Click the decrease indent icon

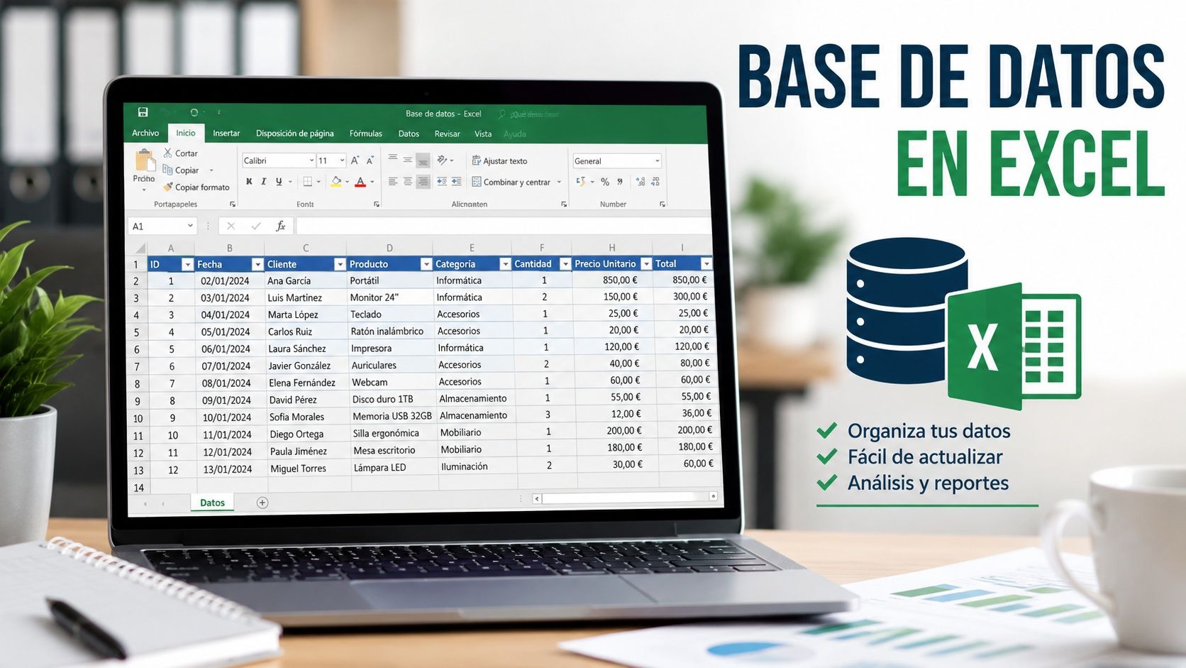click(x=442, y=182)
